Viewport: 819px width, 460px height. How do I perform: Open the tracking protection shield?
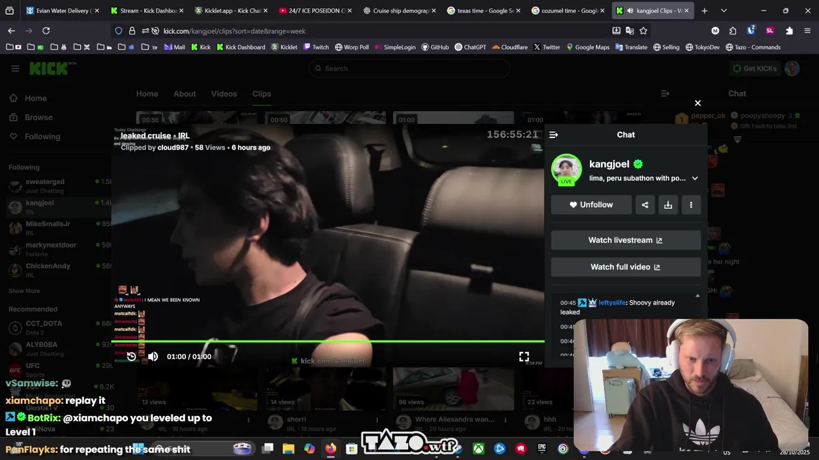tap(118, 31)
